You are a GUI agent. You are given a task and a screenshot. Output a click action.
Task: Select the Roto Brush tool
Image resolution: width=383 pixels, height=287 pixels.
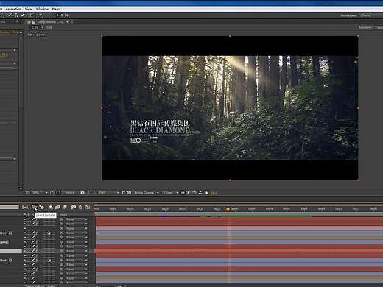pyautogui.click(x=32, y=15)
